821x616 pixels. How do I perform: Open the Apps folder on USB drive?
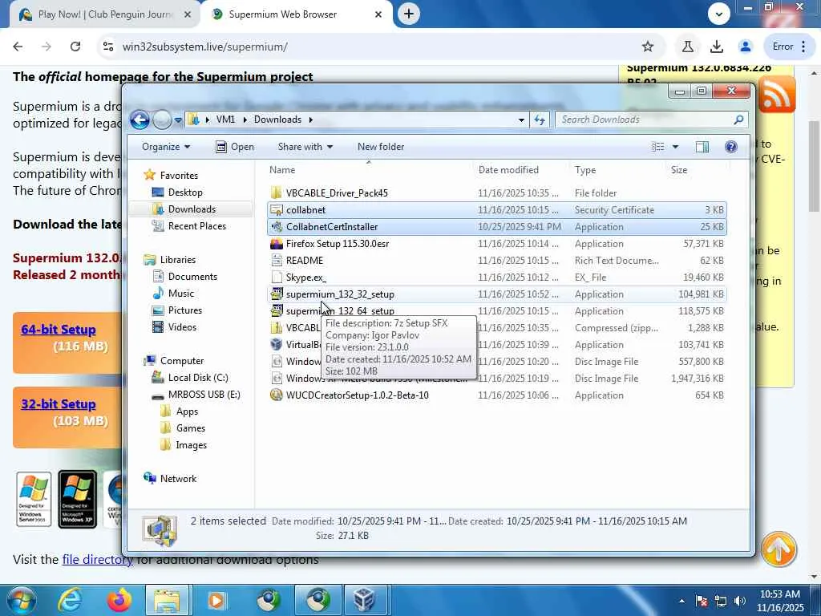coord(180,411)
